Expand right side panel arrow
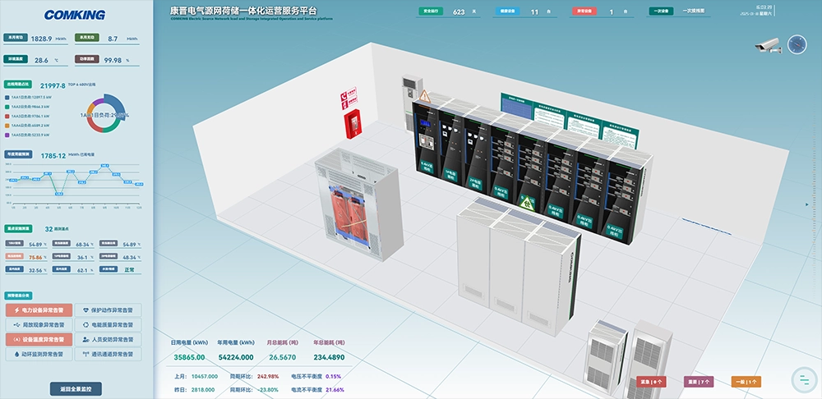This screenshot has width=822, height=399. tap(807, 204)
